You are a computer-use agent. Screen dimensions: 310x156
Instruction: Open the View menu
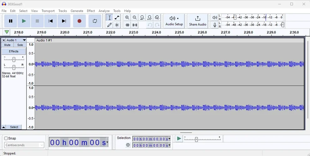click(34, 11)
